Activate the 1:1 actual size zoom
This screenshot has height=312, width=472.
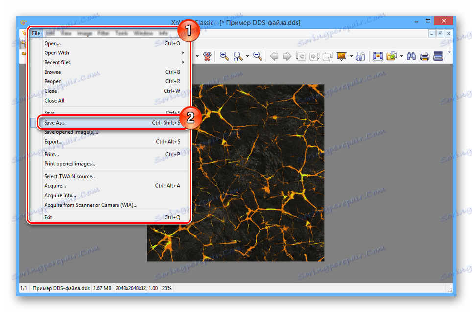238,56
